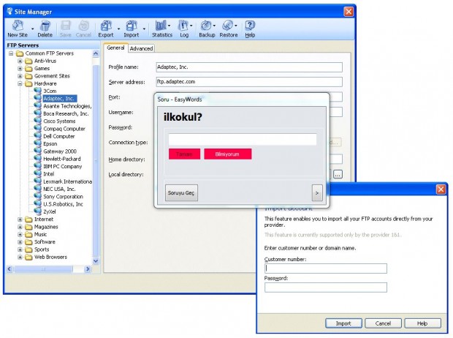The image size is (453, 338).
Task: Click the NEC USA, Inc. globe icon
Action: [x=37, y=189]
